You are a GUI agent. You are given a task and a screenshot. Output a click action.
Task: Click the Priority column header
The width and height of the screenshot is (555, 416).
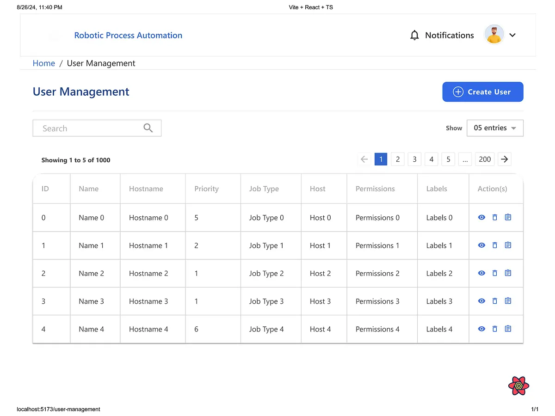[x=206, y=189]
